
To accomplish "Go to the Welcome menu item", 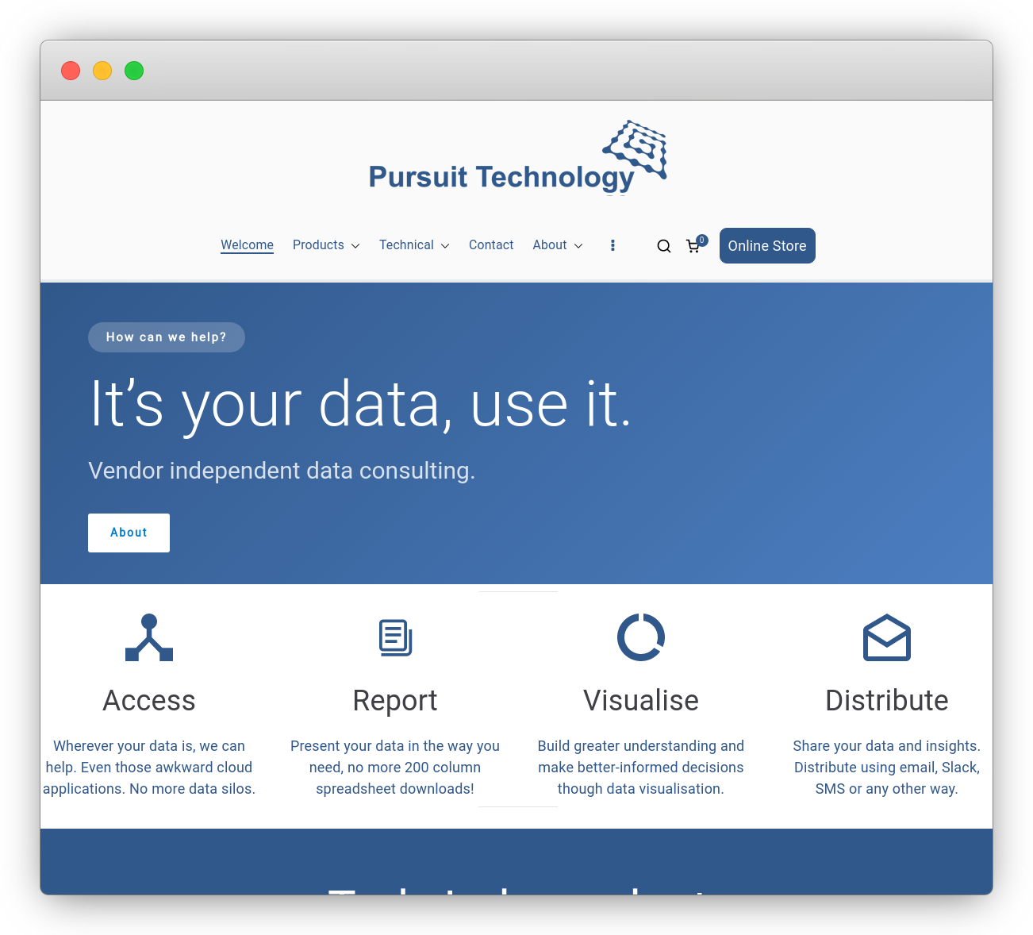I will [247, 245].
